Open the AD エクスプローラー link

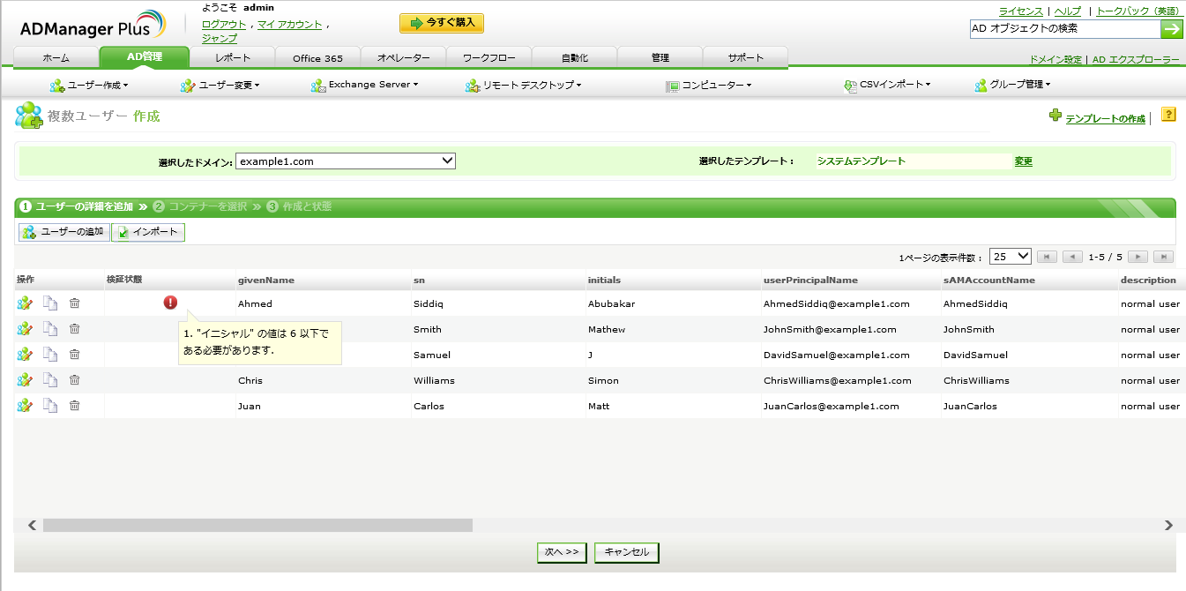tap(1136, 60)
